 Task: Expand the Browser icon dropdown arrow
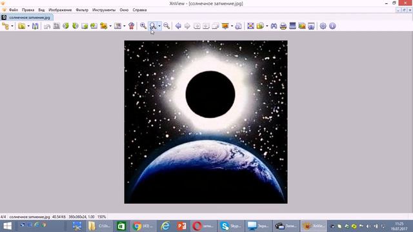pos(12,26)
